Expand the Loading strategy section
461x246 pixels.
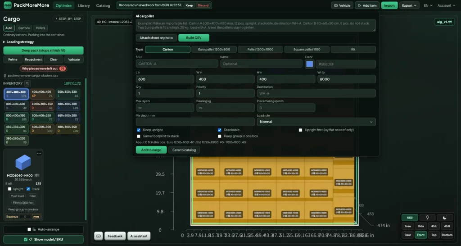pyautogui.click(x=18, y=42)
